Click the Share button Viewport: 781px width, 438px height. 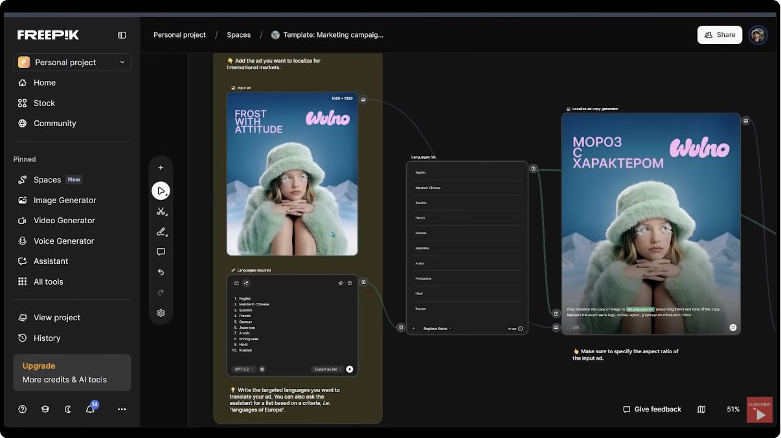719,35
